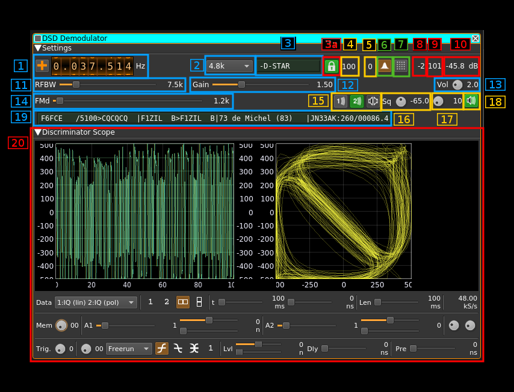Screen dimensions: 514x392
Task: Click the 48.00 kS/s sample rate text
Action: click(x=468, y=302)
